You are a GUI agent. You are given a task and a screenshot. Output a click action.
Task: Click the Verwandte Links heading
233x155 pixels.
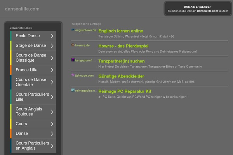pos(21,28)
